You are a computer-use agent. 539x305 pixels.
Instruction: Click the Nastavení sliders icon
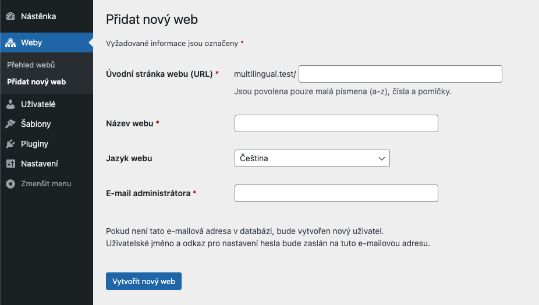click(10, 164)
